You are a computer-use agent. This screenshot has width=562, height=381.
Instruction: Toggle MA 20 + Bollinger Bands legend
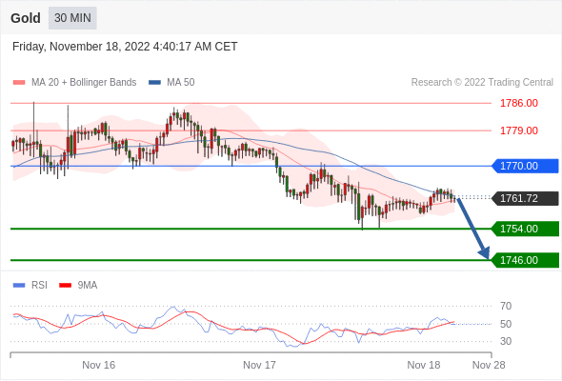pyautogui.click(x=74, y=83)
